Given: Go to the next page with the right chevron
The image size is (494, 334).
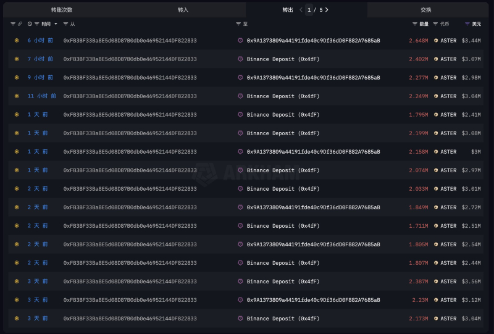Looking at the screenshot, I should [327, 10].
